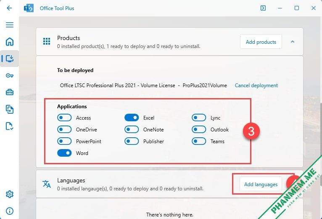The width and height of the screenshot is (322, 219).
Task: Click the Products grid icon
Action: coord(47,41)
